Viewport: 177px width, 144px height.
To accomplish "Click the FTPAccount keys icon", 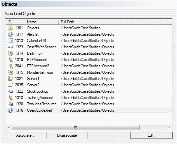I will click(x=11, y=60).
